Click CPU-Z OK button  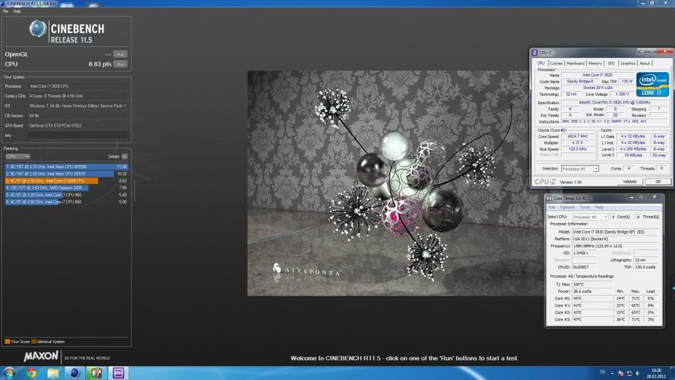point(658,182)
